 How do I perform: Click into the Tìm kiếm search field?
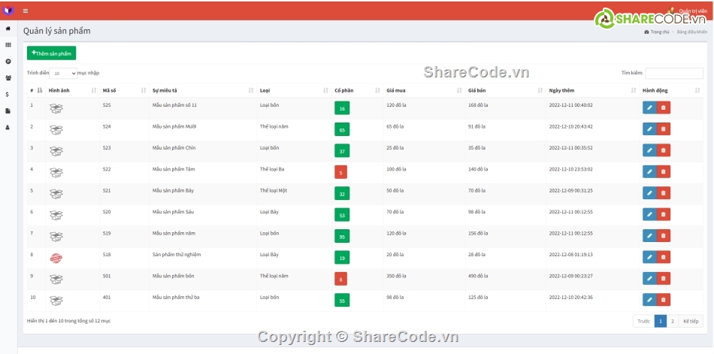click(673, 73)
